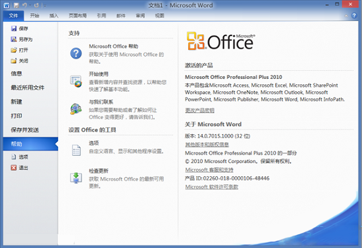The image size is (362, 248).
Task: Click the 检查更新 (Check for Updates) download icon
Action: click(x=76, y=178)
